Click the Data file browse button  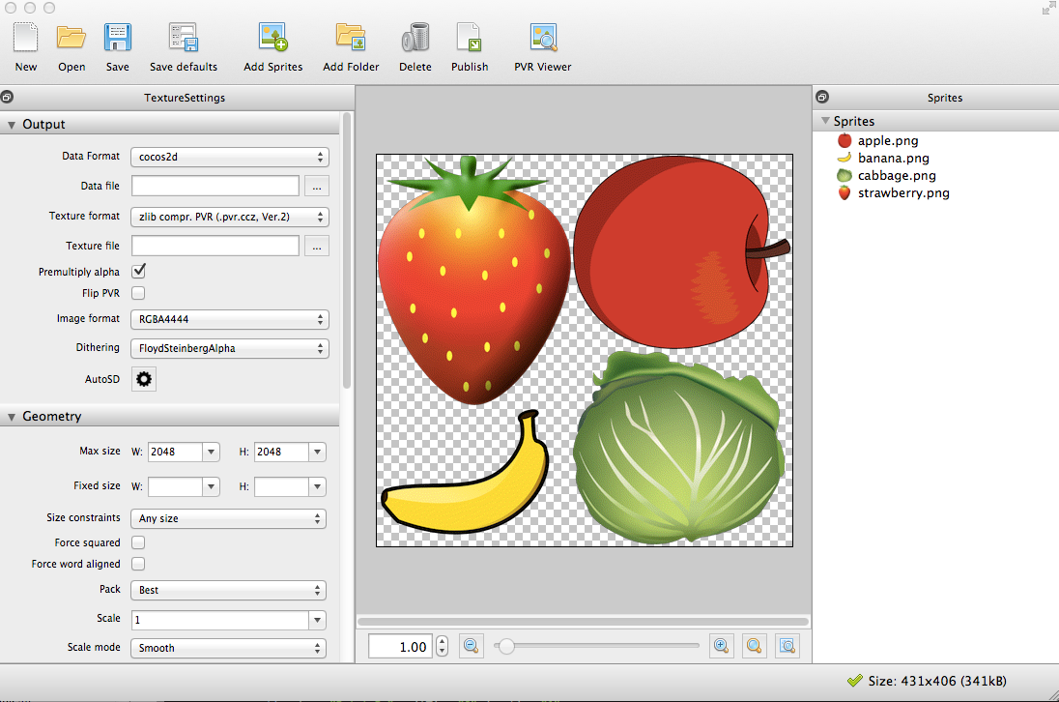tap(316, 186)
